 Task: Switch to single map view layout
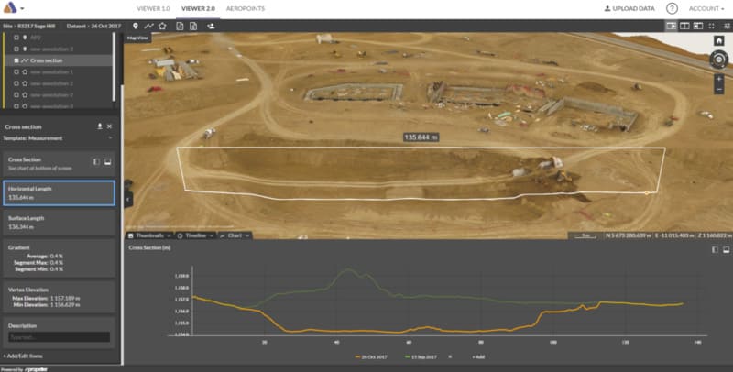(x=673, y=26)
